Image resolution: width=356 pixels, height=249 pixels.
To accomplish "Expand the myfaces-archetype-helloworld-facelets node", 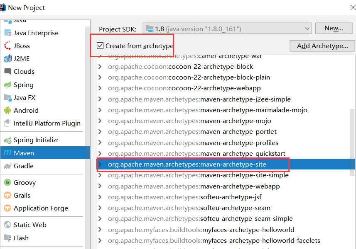I will [100, 240].
